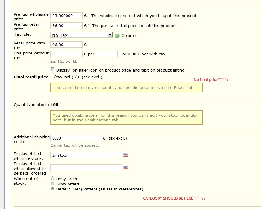The height and width of the screenshot is (209, 262).
Task: Click the green Create tax rule icon
Action: pos(117,36)
